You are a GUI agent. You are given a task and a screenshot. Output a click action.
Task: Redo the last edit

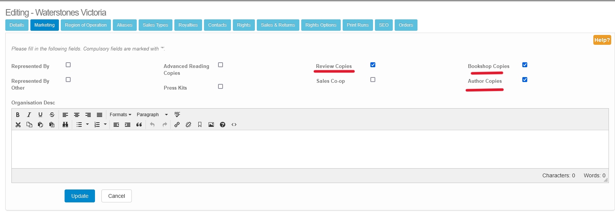[164, 125]
